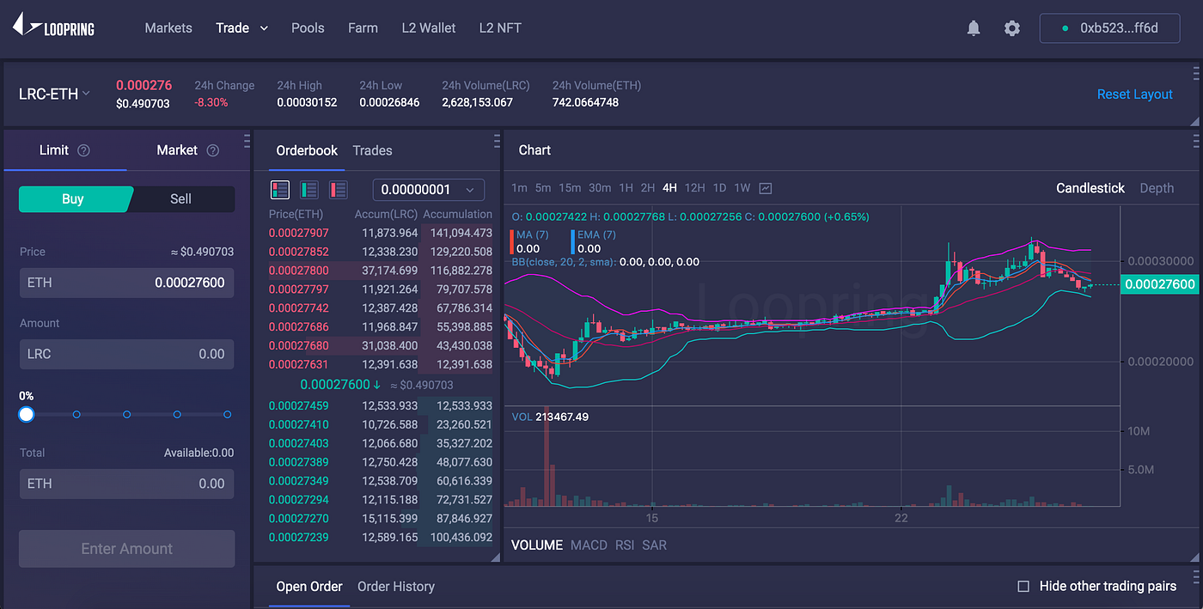Click the EMA (7) blue indicator marker
The image size is (1203, 609).
tap(573, 241)
